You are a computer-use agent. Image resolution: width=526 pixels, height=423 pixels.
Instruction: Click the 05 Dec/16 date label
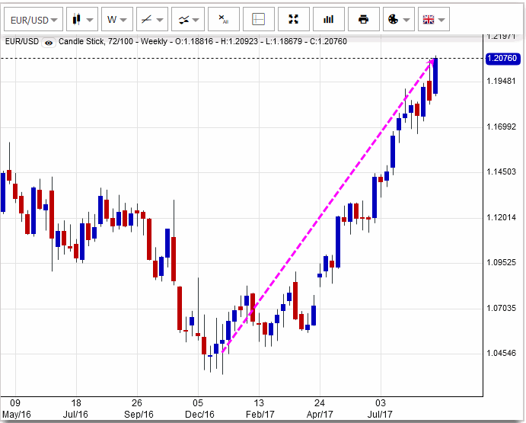coord(199,409)
